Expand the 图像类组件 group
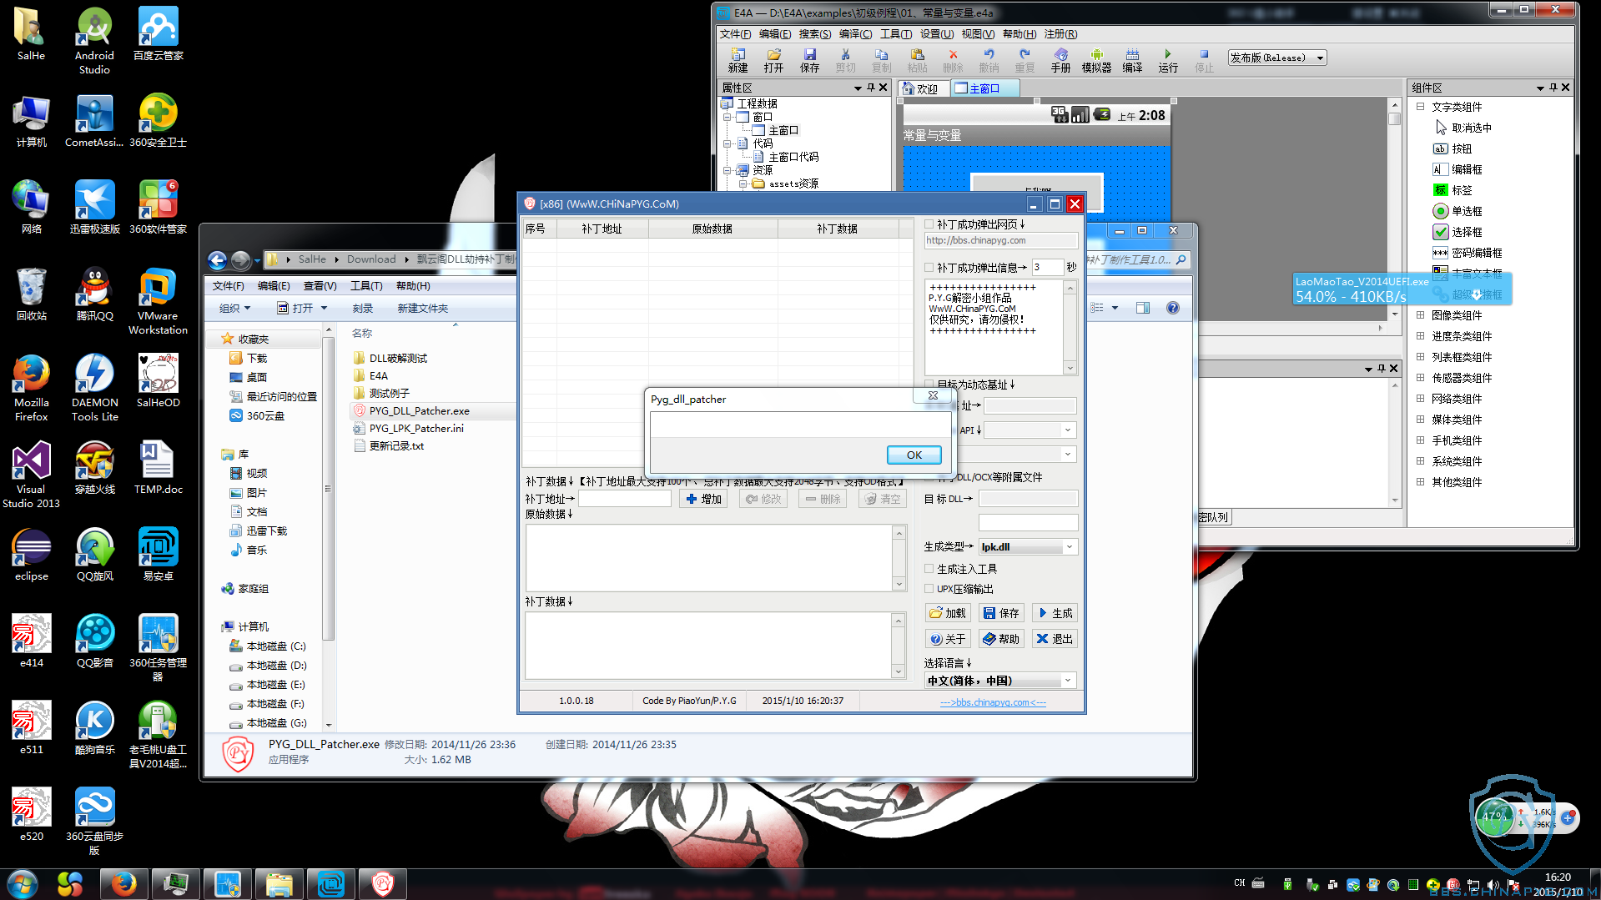This screenshot has height=900, width=1601. 1420,315
